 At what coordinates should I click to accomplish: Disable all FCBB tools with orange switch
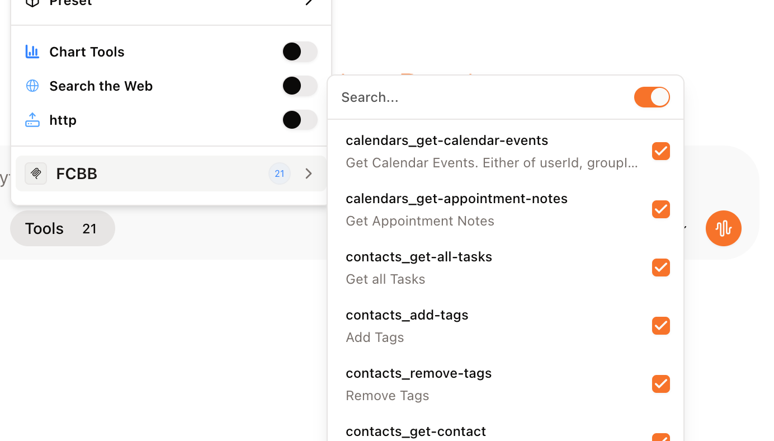[652, 97]
